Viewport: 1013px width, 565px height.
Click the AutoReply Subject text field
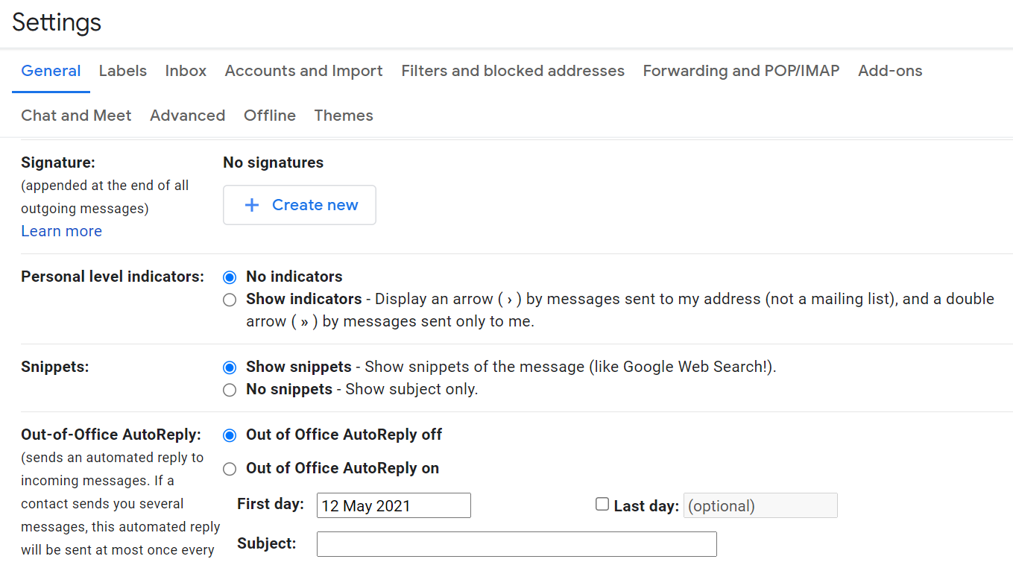[x=517, y=544]
